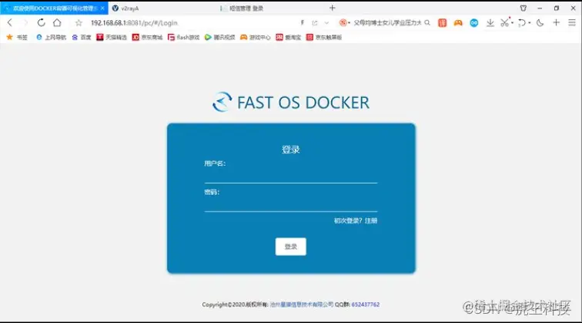Go back to the previous page
The width and height of the screenshot is (582, 323).
click(10, 22)
